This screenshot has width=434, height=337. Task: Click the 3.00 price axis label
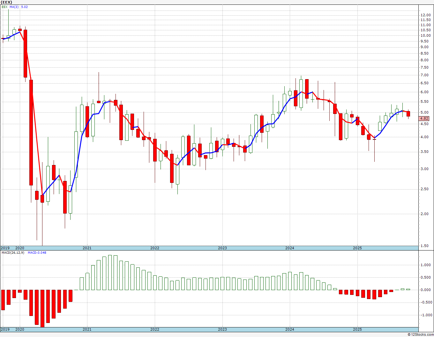(x=425, y=169)
